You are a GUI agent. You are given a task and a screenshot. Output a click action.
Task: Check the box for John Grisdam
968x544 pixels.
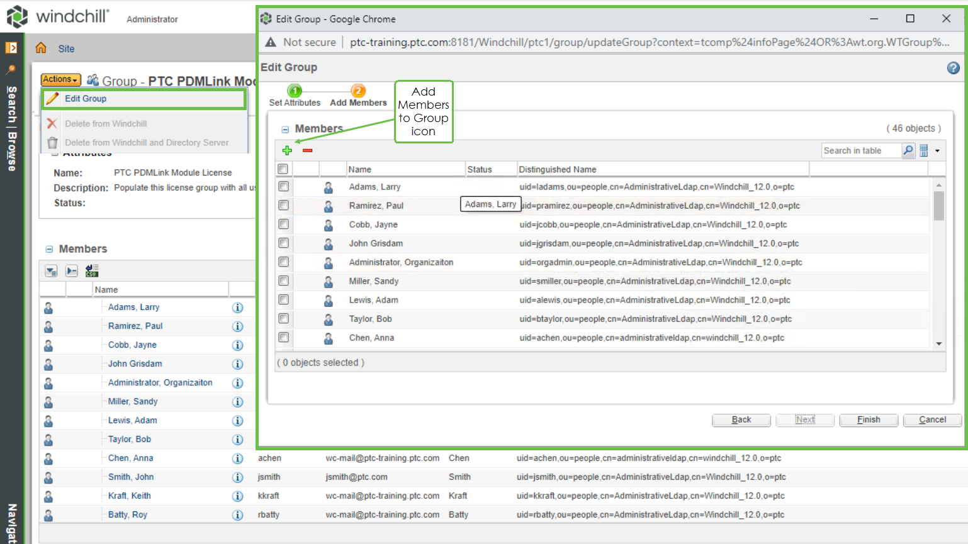(284, 243)
